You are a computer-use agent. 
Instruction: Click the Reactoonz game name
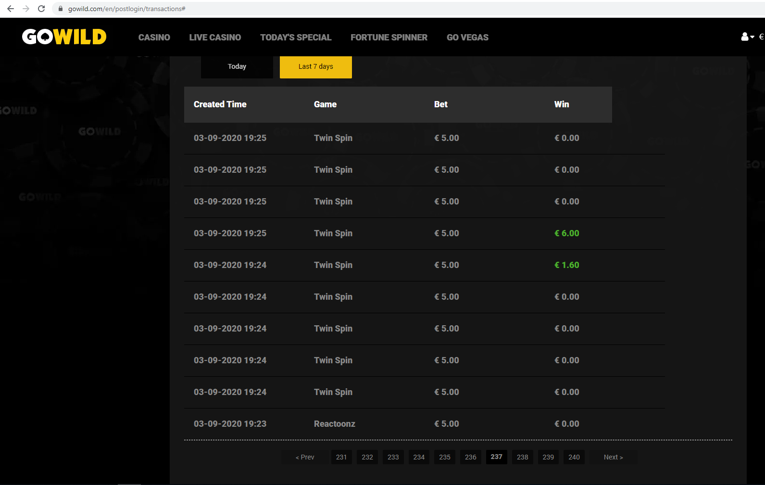click(335, 424)
